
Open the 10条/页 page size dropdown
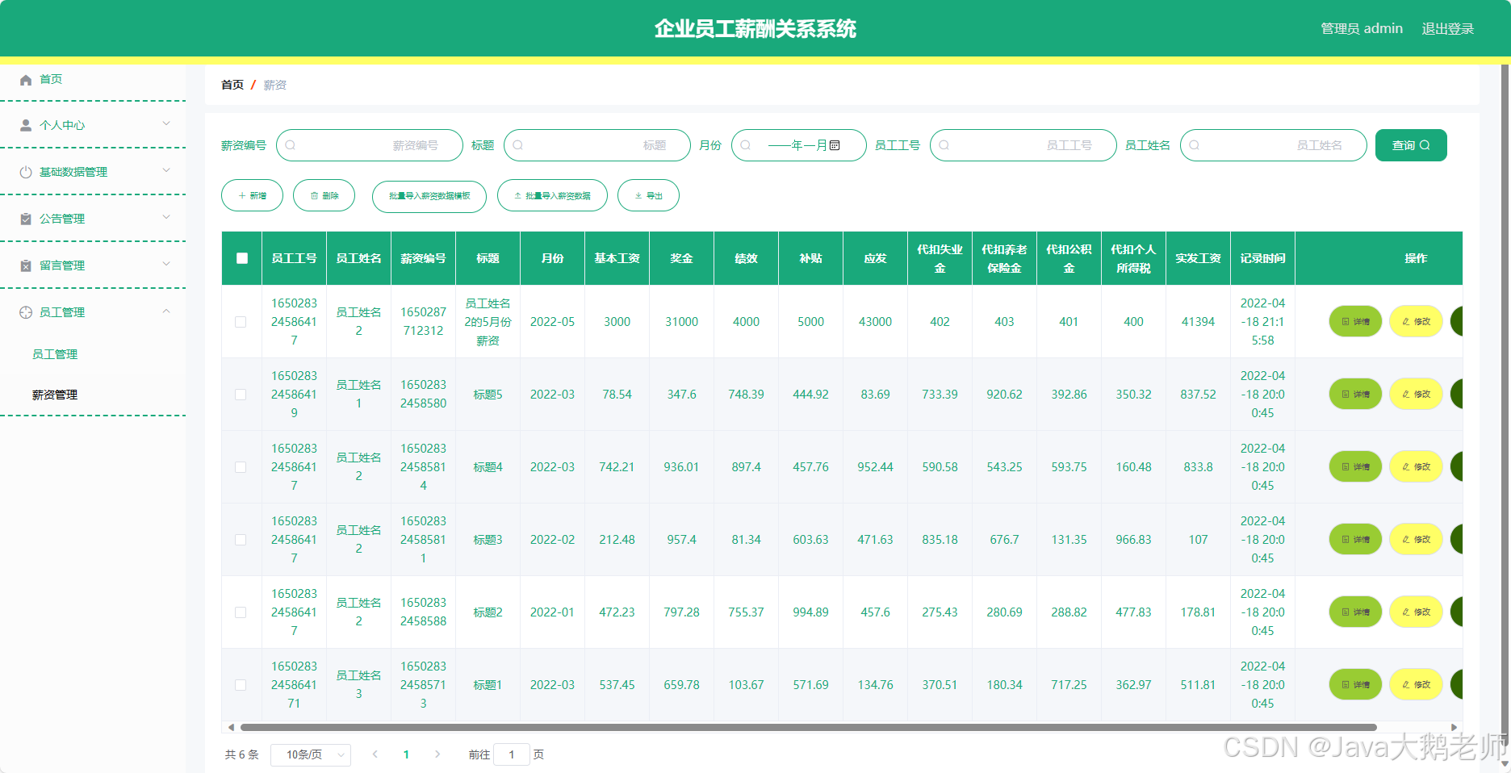(310, 754)
